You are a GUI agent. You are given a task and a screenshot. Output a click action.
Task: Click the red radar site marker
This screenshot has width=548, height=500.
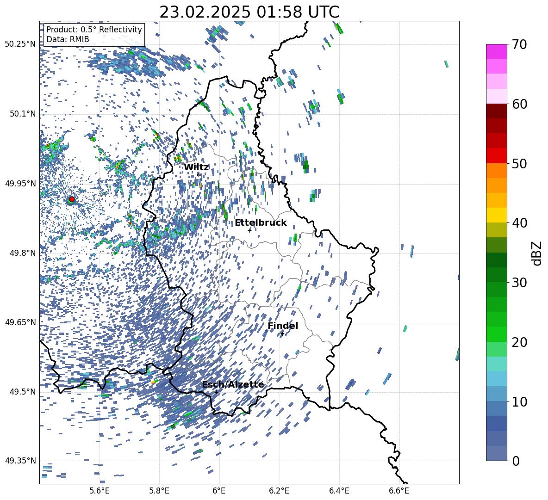coord(72,199)
